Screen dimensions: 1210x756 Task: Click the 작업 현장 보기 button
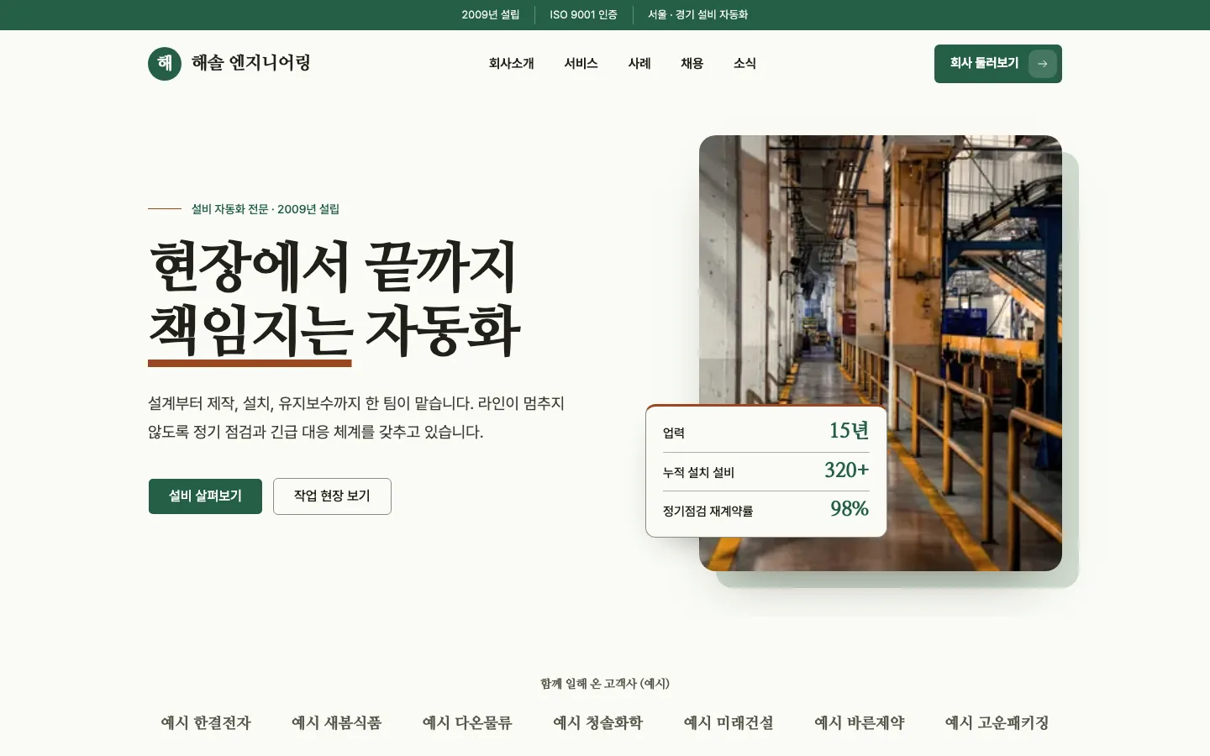pos(332,496)
